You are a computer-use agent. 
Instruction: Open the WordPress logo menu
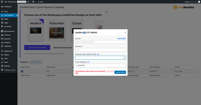coord(2,2)
